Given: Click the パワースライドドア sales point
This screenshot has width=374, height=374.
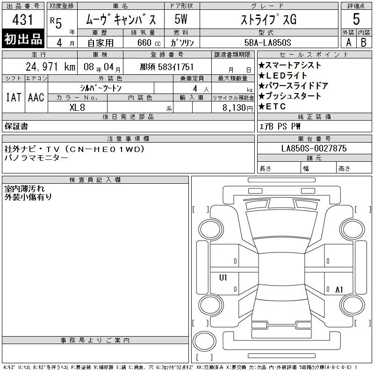Looking at the screenshot, I should coord(294,86).
